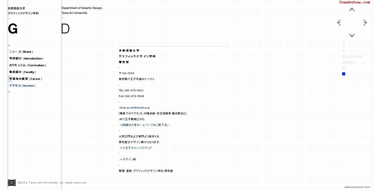
Task: Open the カリキュラム | Curriculum section
Action: click(x=28, y=65)
